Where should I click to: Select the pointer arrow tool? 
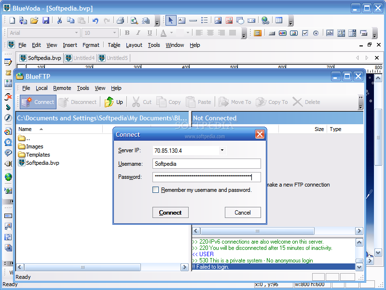coord(170,20)
